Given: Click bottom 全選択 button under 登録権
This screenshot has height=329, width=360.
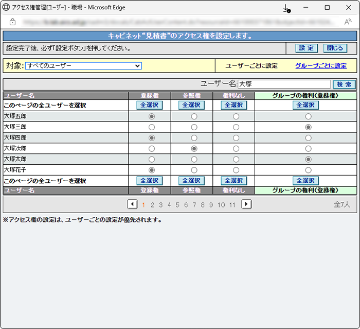Looking at the screenshot, I should pos(150,181).
